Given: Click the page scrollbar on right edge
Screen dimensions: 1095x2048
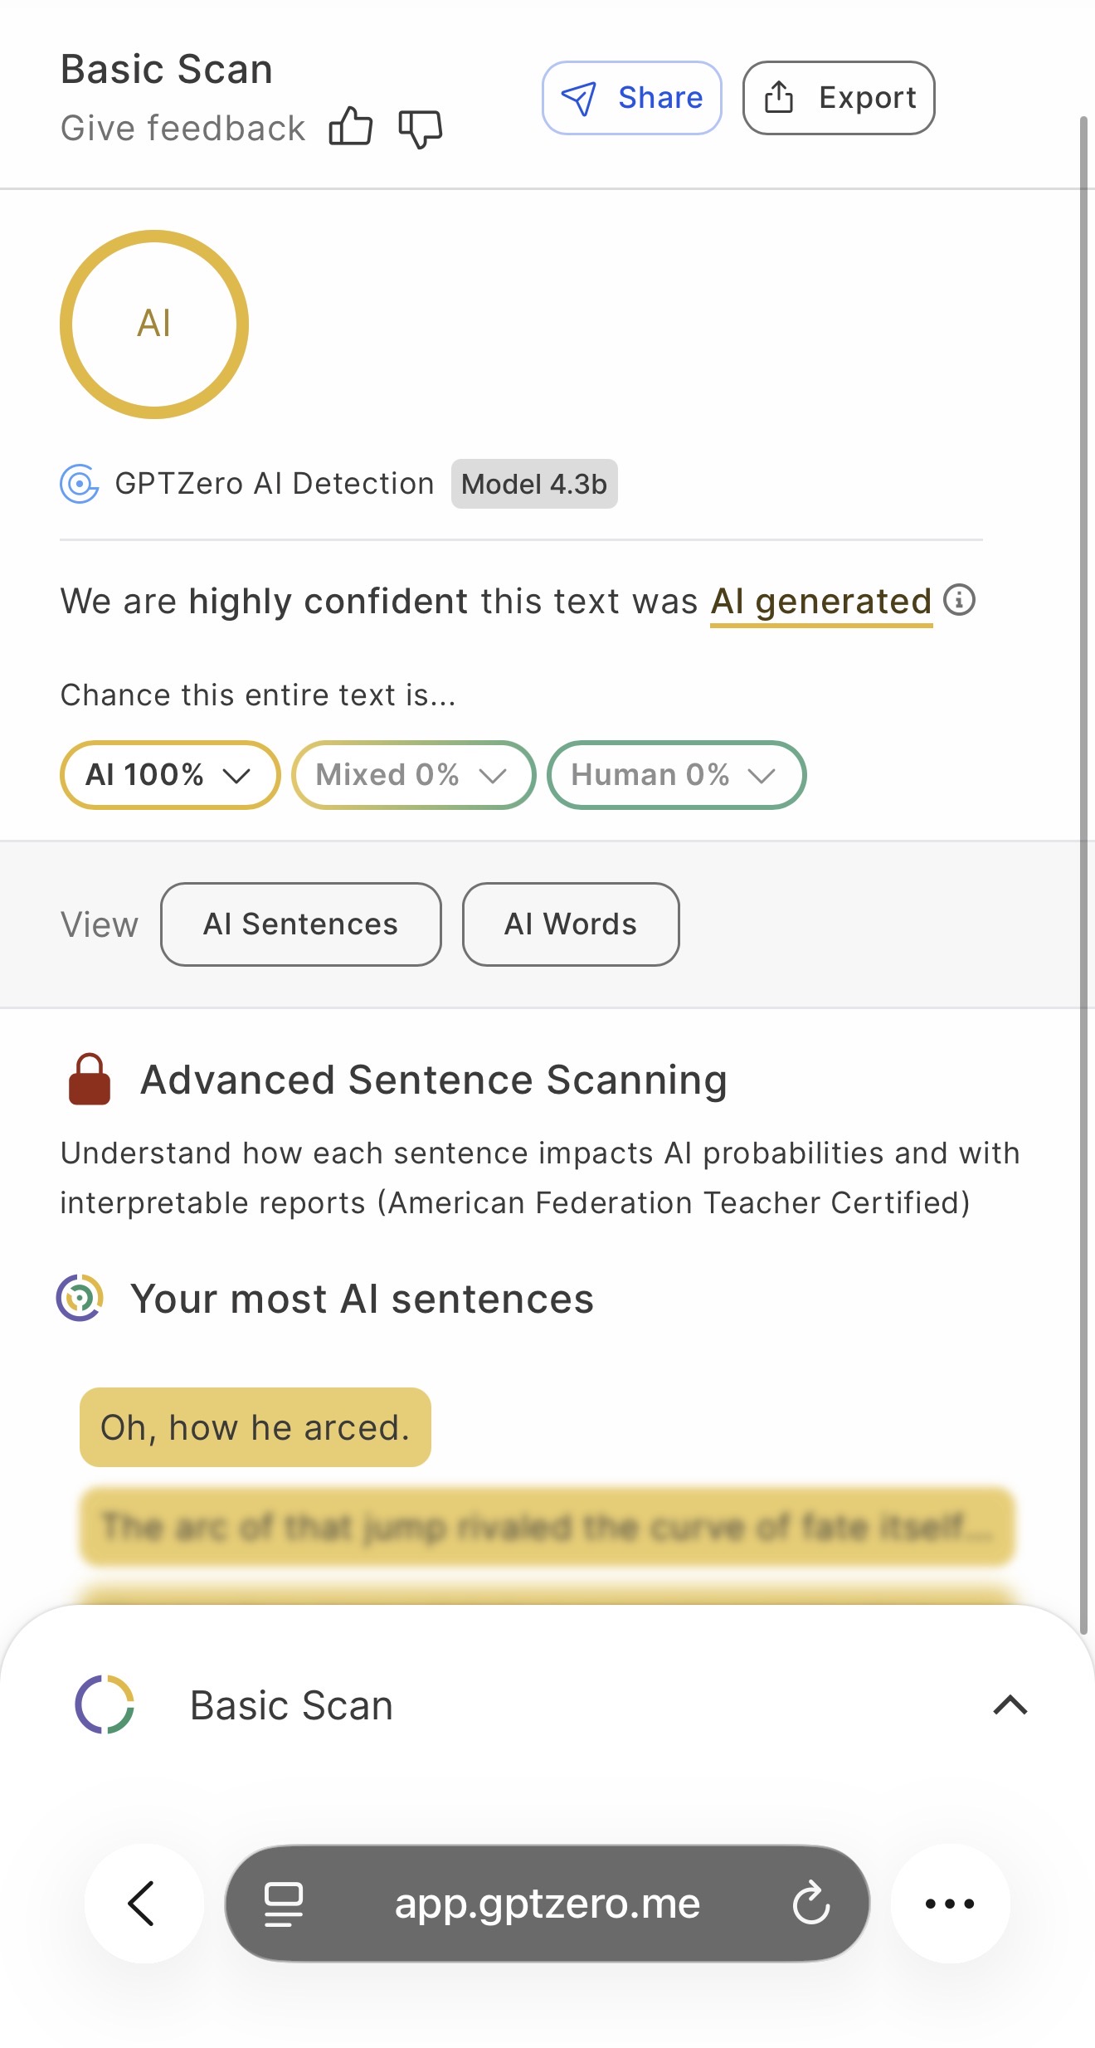Looking at the screenshot, I should [1083, 830].
